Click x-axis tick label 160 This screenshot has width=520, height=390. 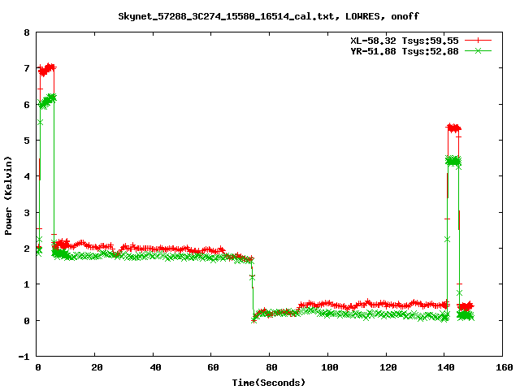(x=505, y=367)
